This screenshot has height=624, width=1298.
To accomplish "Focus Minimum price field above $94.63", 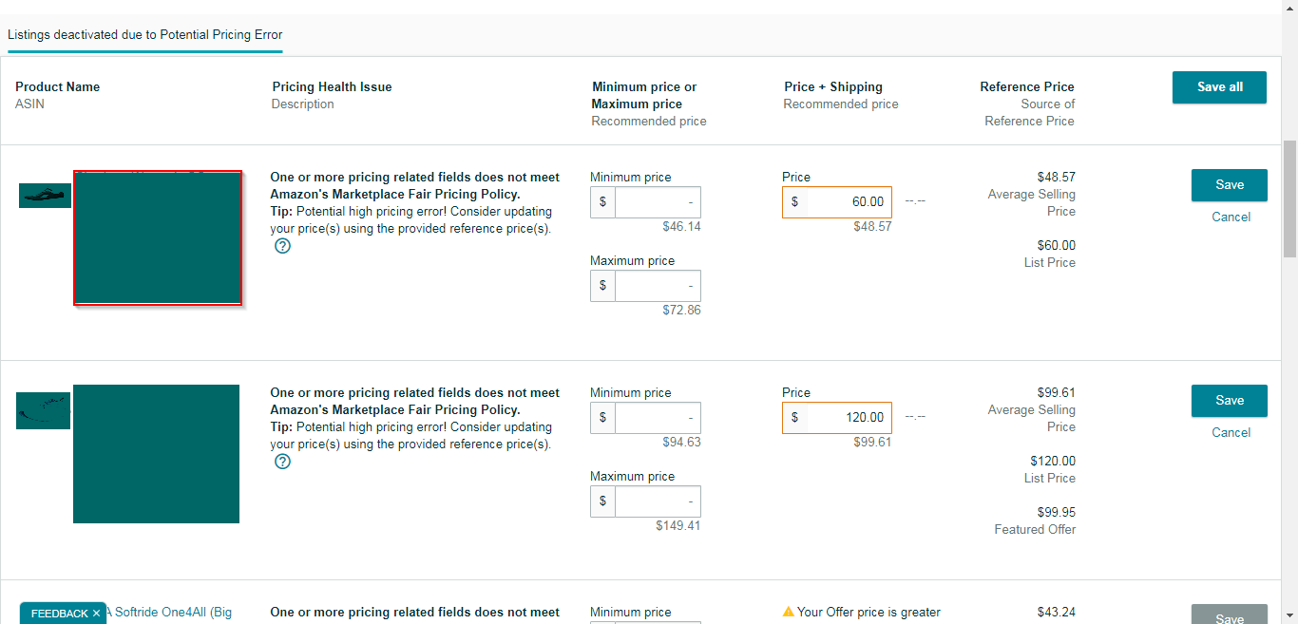I will click(657, 418).
